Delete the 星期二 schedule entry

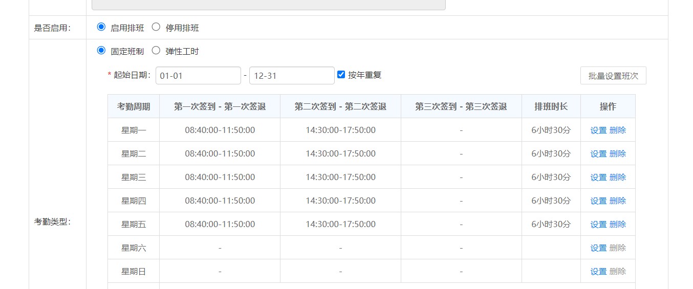tap(618, 154)
